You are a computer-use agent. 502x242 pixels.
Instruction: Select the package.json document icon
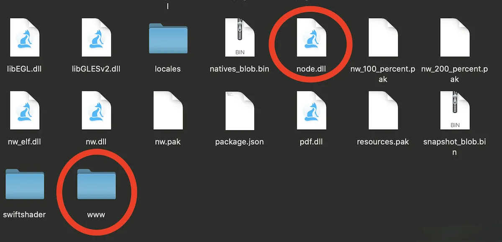[239, 111]
